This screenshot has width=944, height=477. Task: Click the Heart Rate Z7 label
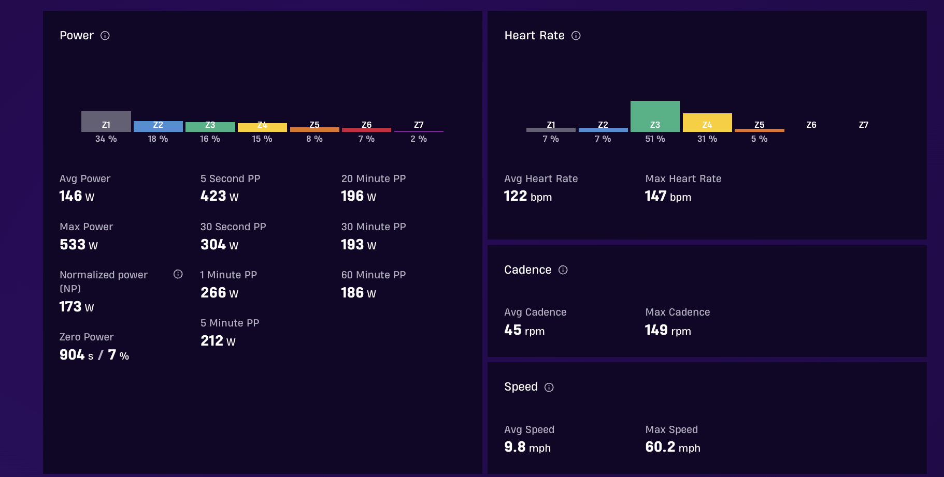pyautogui.click(x=864, y=125)
